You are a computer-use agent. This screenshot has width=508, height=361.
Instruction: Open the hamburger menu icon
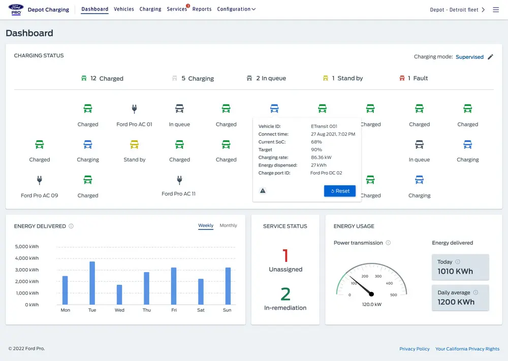coord(496,10)
